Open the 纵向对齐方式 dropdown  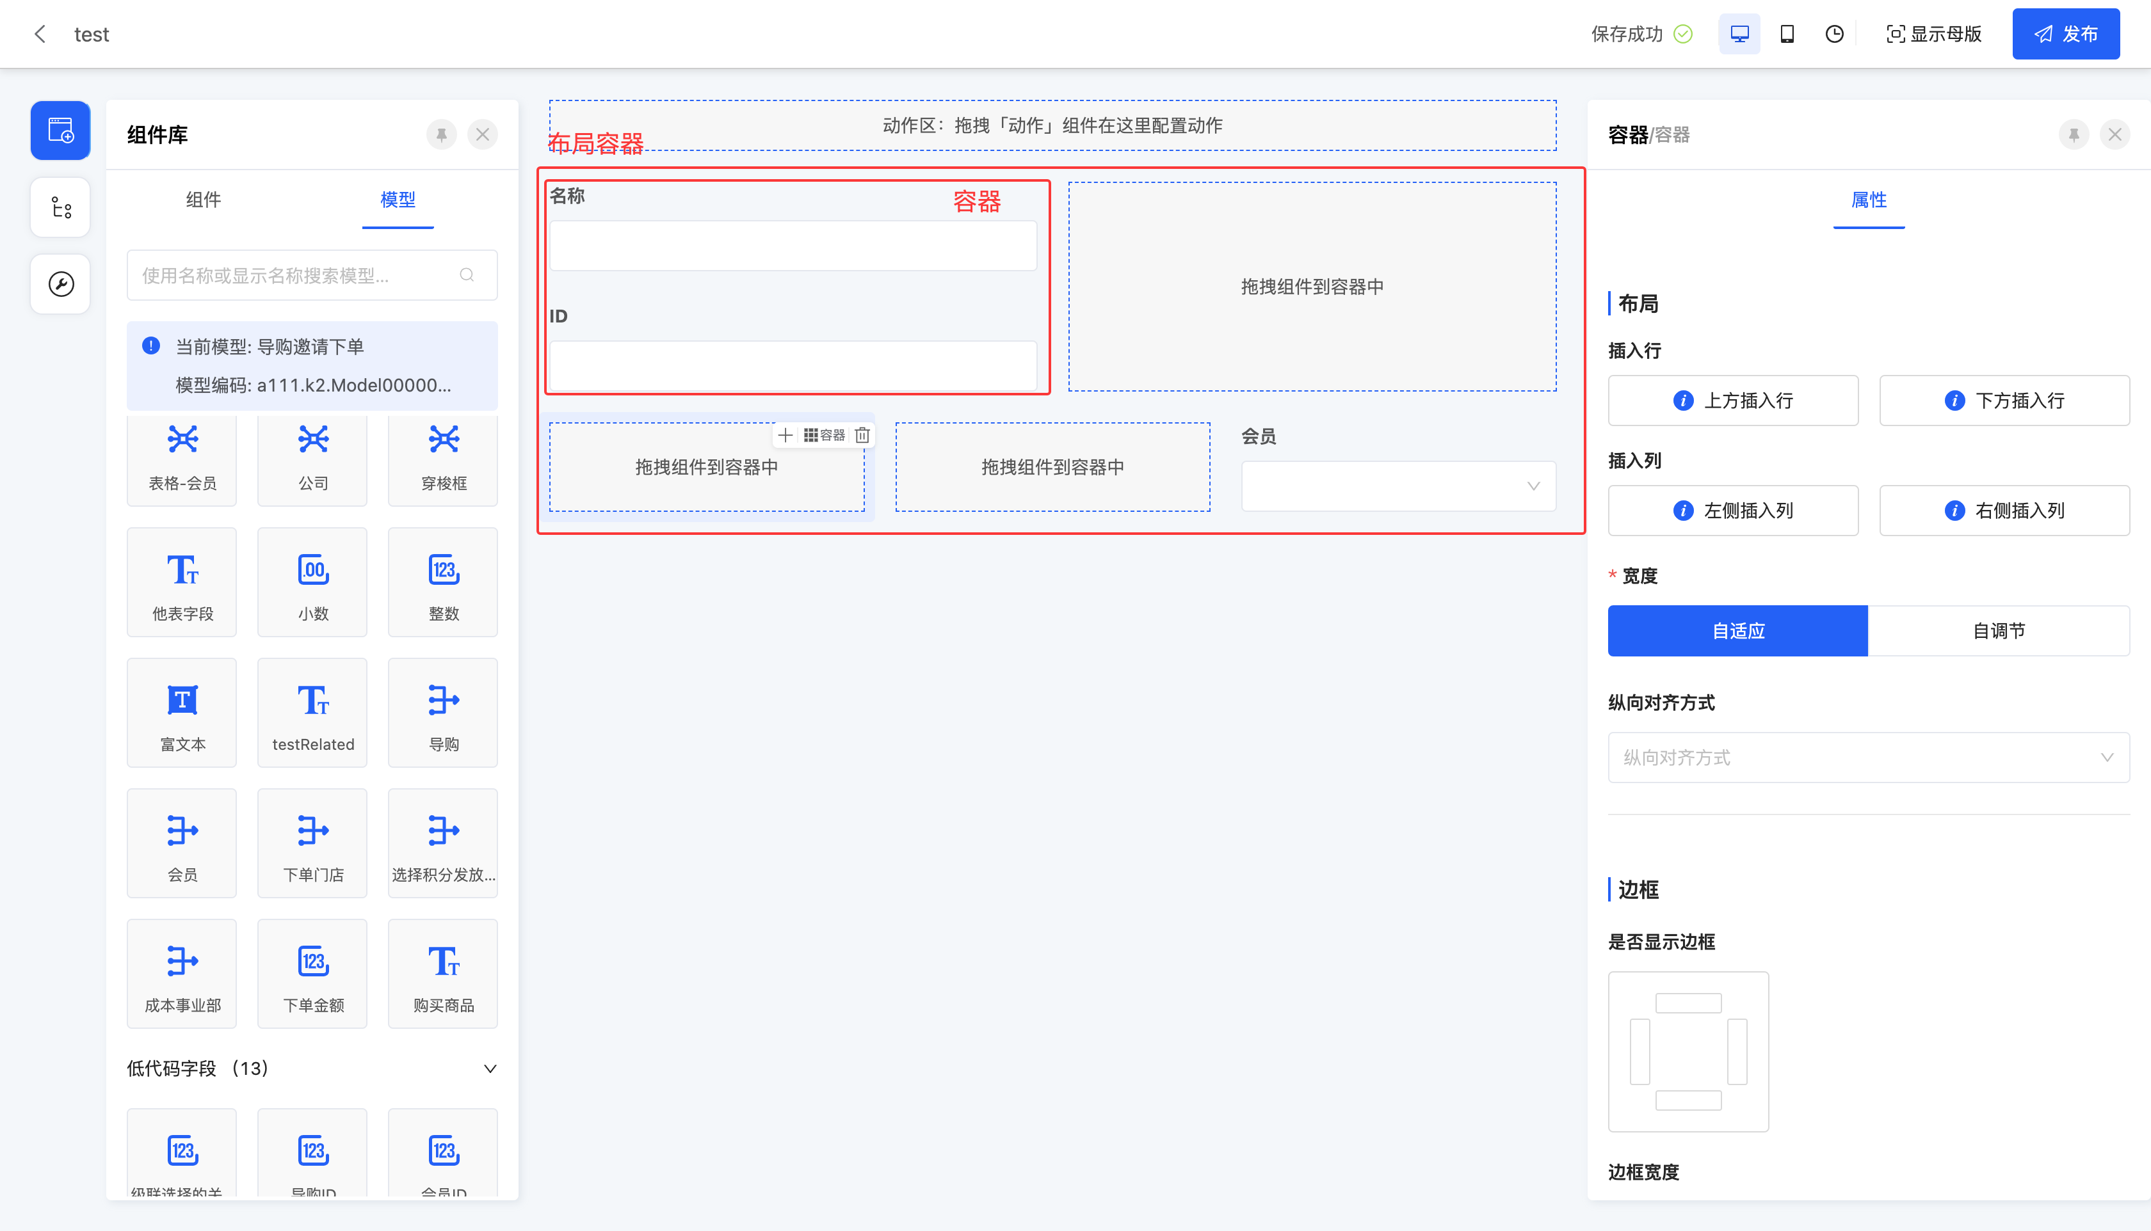pyautogui.click(x=1867, y=758)
